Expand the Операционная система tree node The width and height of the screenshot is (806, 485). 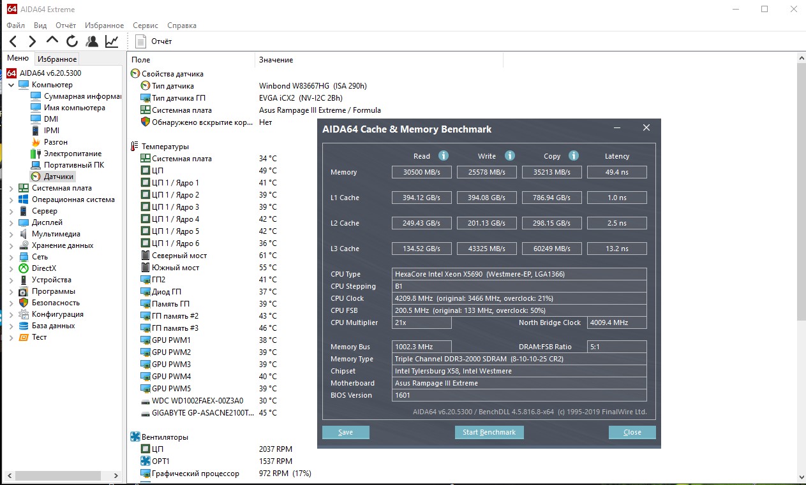tap(11, 199)
